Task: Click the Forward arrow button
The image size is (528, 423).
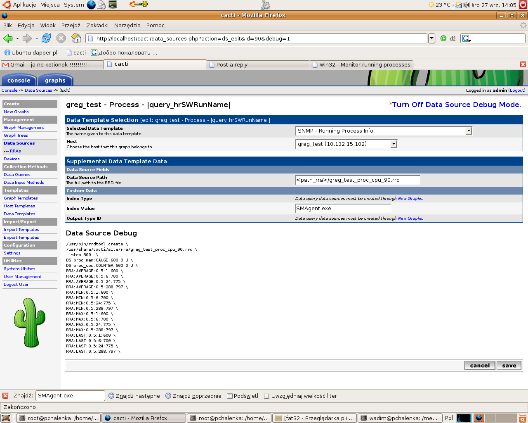Action: [27, 38]
